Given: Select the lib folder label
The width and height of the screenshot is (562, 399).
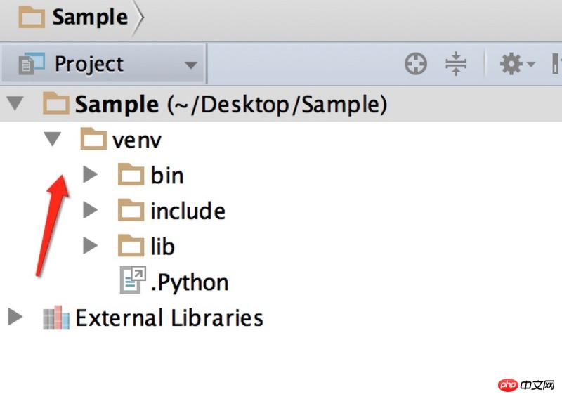Looking at the screenshot, I should pyautogui.click(x=162, y=247).
